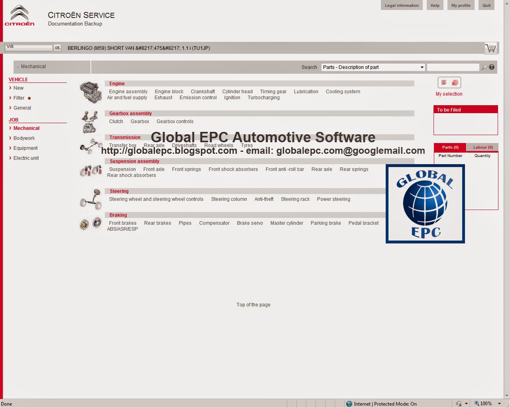
Task: Click Top of the page link
Action: (253, 305)
